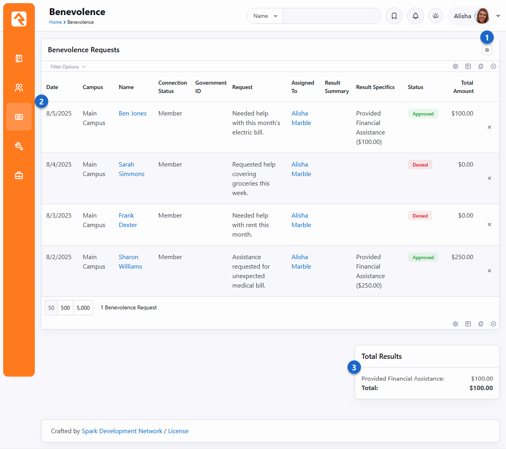Click the search text field in header
Screen dimensions: 506x449
tap(331, 16)
